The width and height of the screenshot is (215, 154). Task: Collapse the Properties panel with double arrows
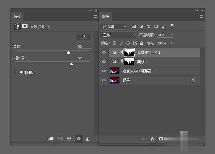click(x=90, y=10)
